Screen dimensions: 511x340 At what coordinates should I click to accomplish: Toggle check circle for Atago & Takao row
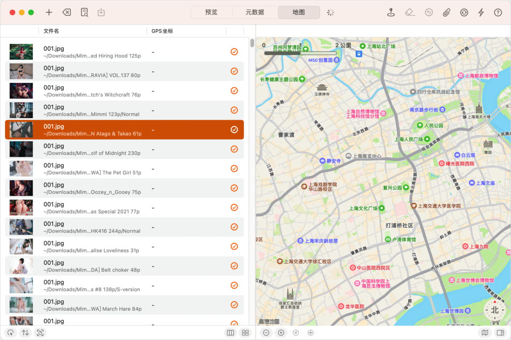point(234,130)
